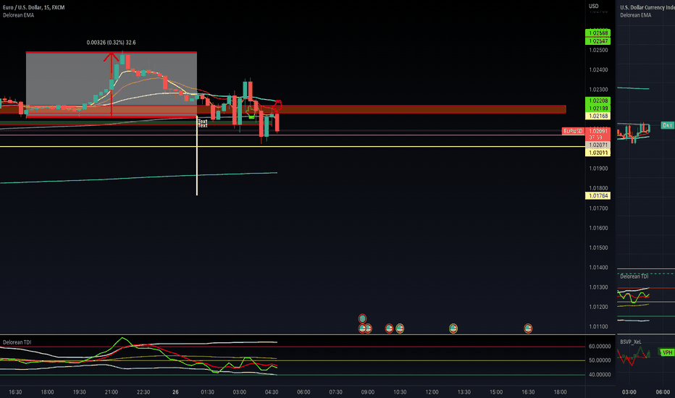Click the 40.00000 level on the TDI scale
The image size is (675, 398).
coord(600,375)
